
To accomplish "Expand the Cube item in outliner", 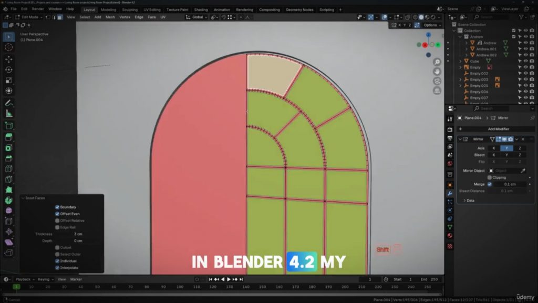I will point(460,61).
